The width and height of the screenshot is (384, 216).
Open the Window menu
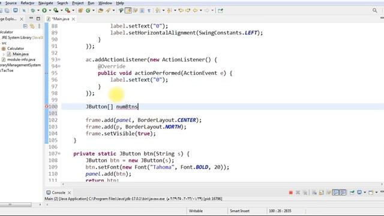[x=105, y=3]
